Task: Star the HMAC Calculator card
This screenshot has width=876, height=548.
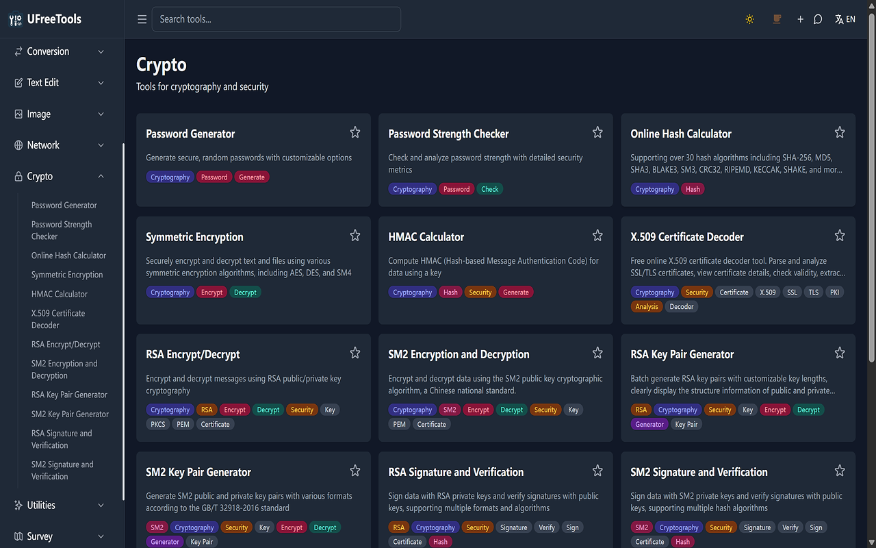Action: 597,236
